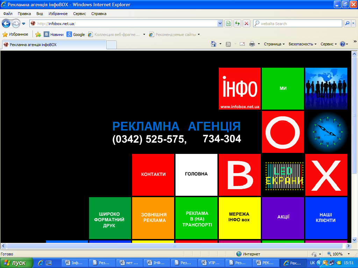Open recent pages dropdown beside Forward

23,23
